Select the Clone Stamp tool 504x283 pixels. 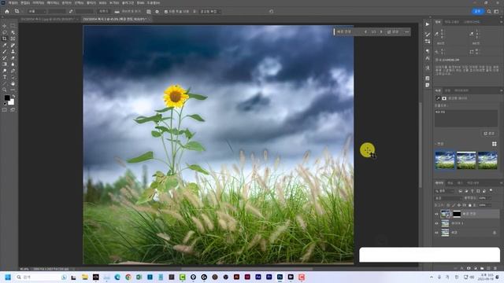13,51
